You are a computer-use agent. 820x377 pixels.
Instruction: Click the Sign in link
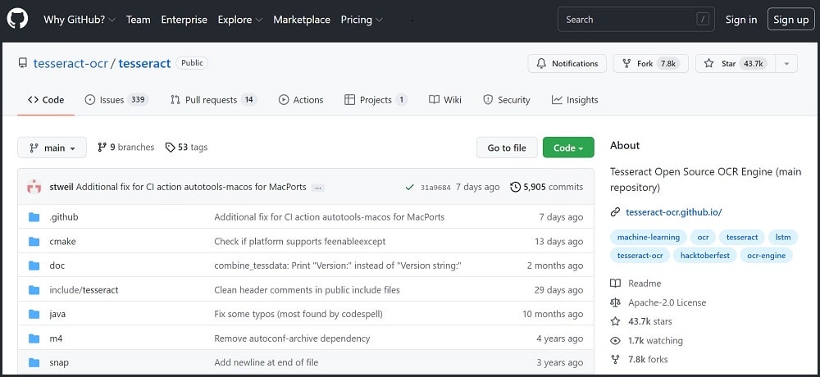[741, 20]
